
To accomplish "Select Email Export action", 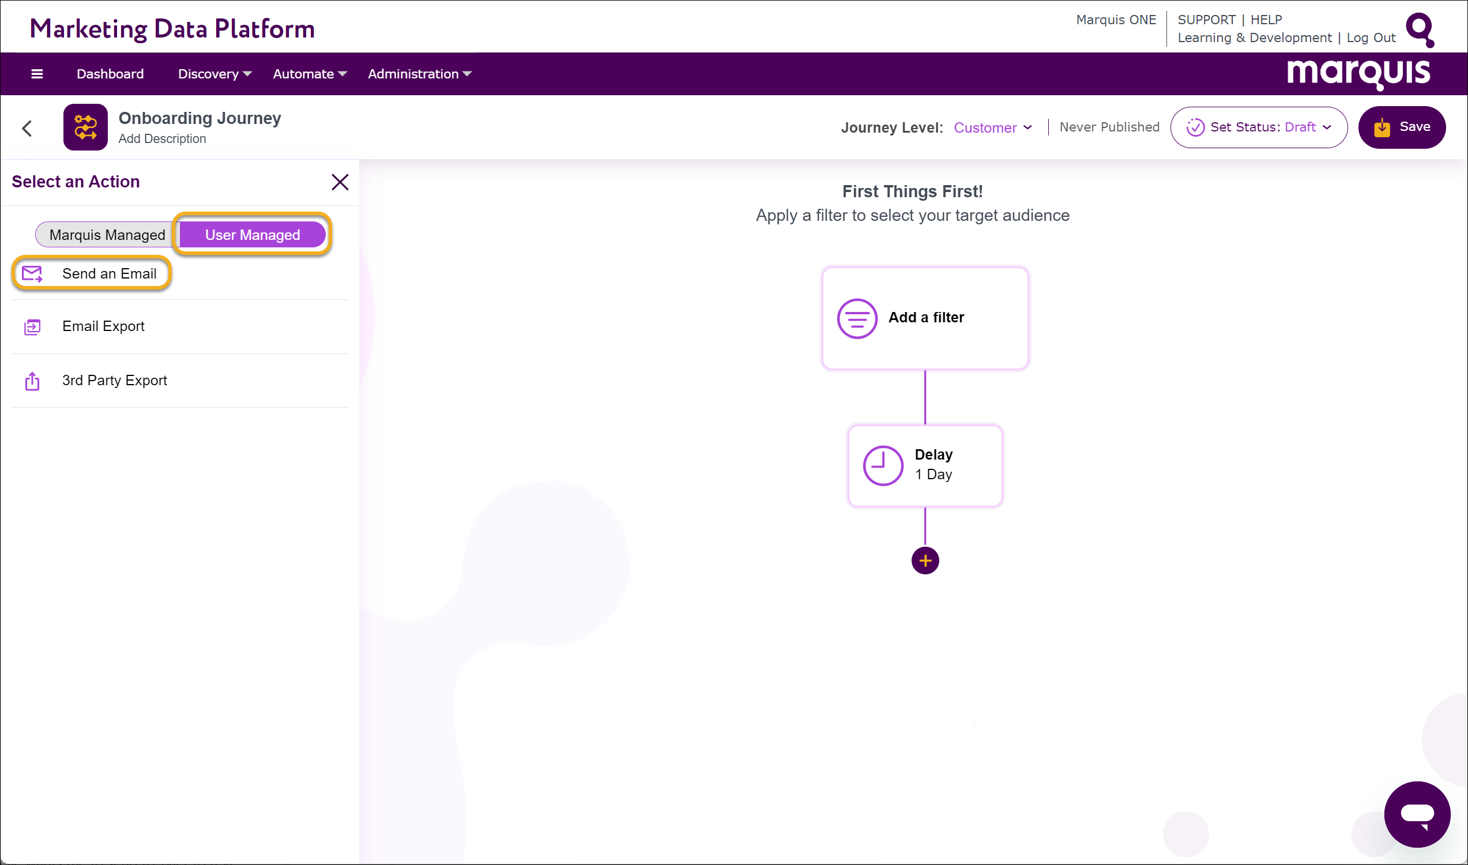I will coord(180,327).
